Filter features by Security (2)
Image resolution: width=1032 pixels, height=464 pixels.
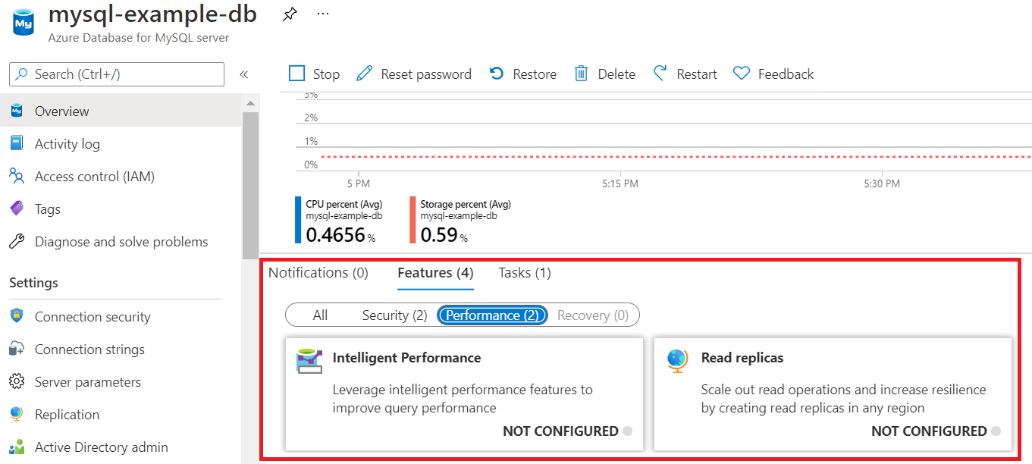tap(394, 315)
